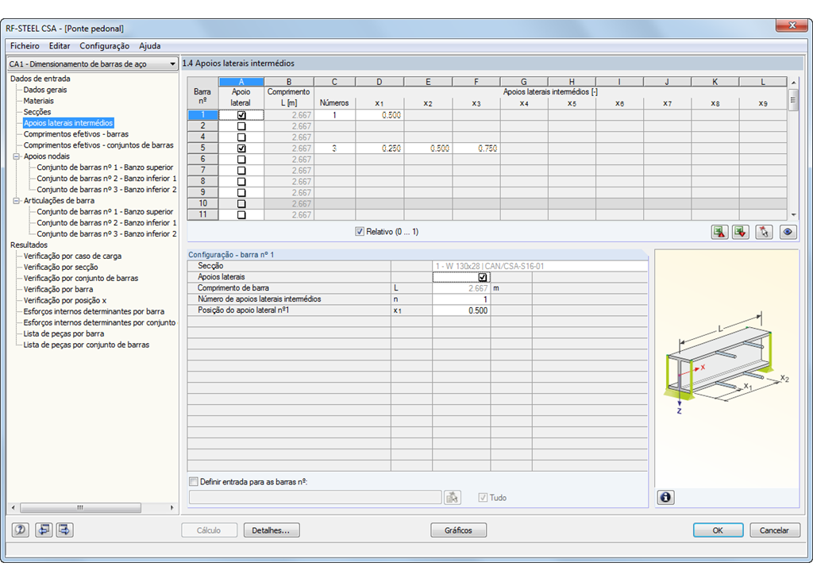
Task: Toggle Apoios laterais checkbox in configuration
Action: [482, 277]
